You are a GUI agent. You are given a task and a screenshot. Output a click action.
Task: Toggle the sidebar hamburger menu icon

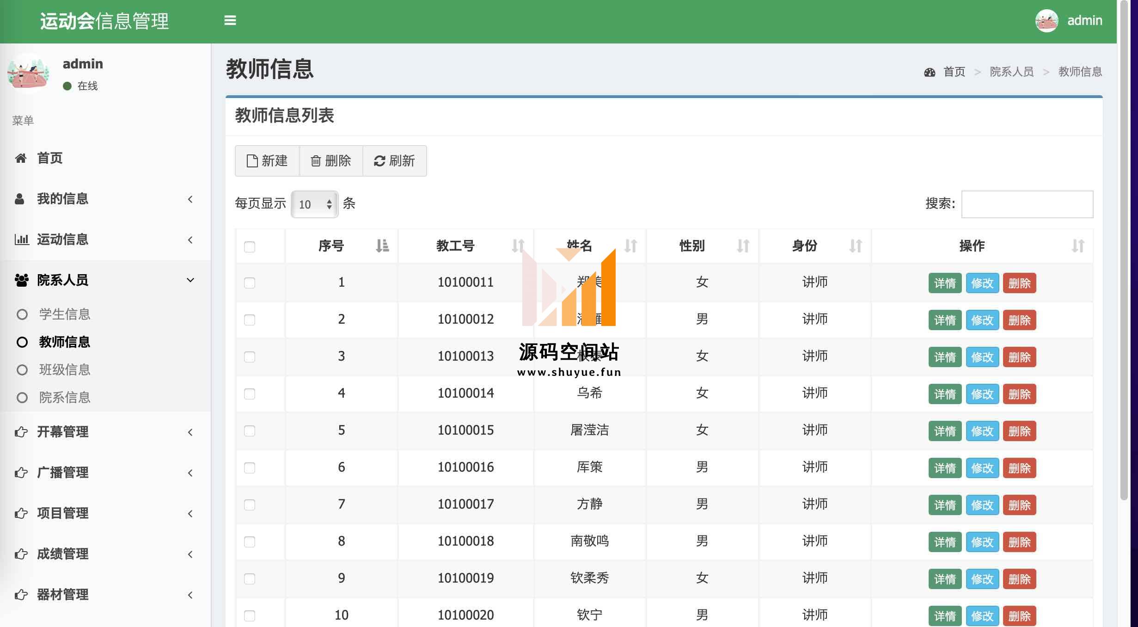tap(230, 20)
